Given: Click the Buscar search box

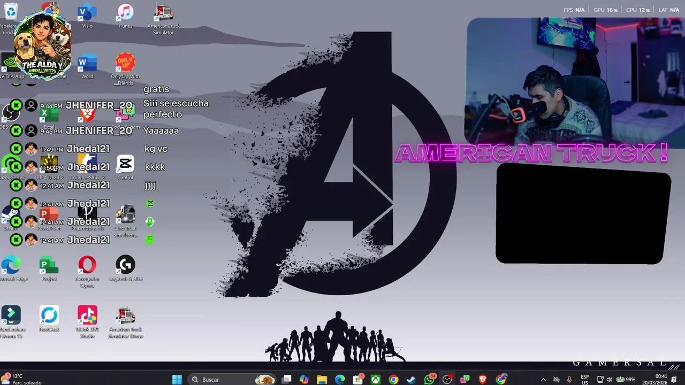Looking at the screenshot, I should pos(232,380).
